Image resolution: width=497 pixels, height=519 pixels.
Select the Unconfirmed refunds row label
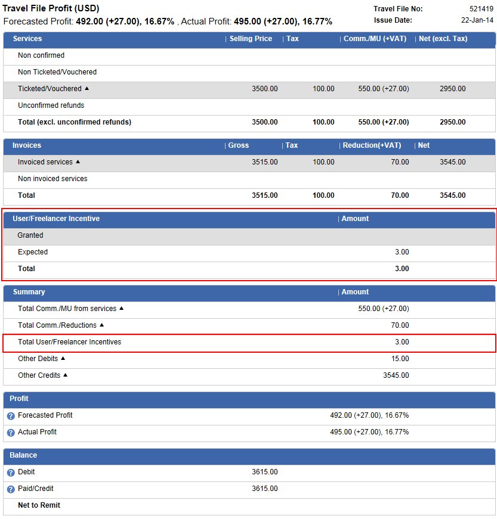51,105
